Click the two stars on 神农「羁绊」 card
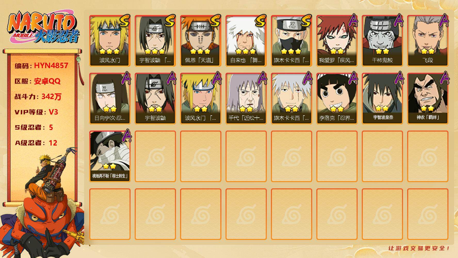This screenshot has height=258, width=458. point(427,108)
